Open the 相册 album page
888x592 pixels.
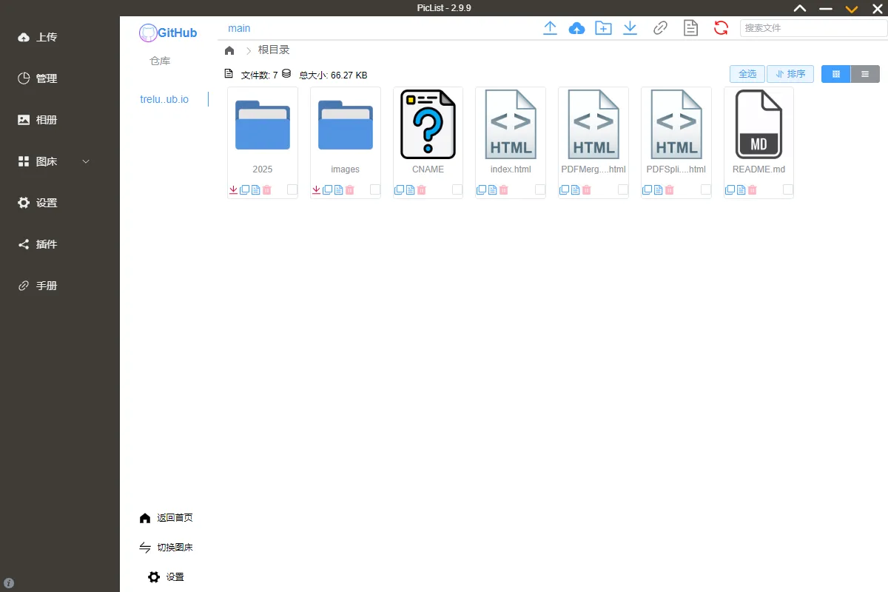click(46, 120)
